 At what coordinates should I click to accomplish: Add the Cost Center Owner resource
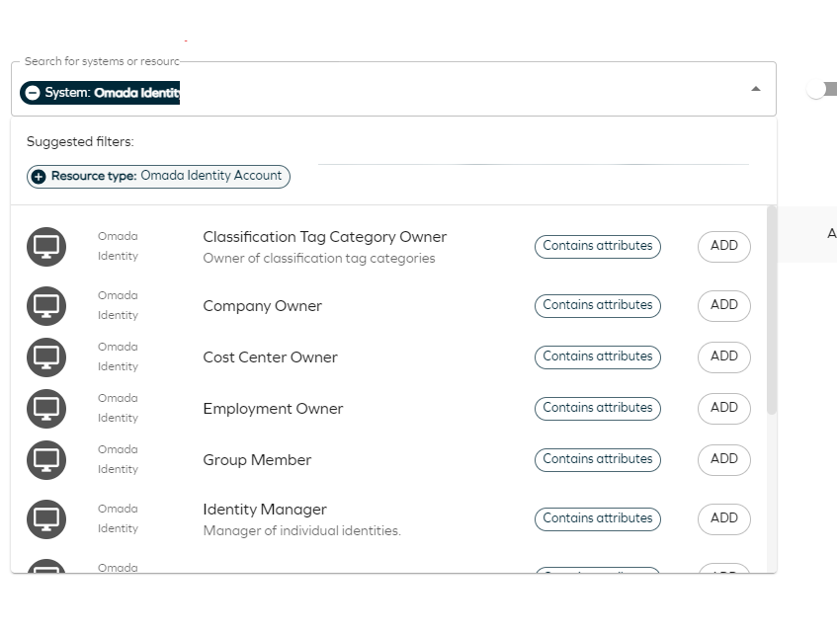coord(723,356)
